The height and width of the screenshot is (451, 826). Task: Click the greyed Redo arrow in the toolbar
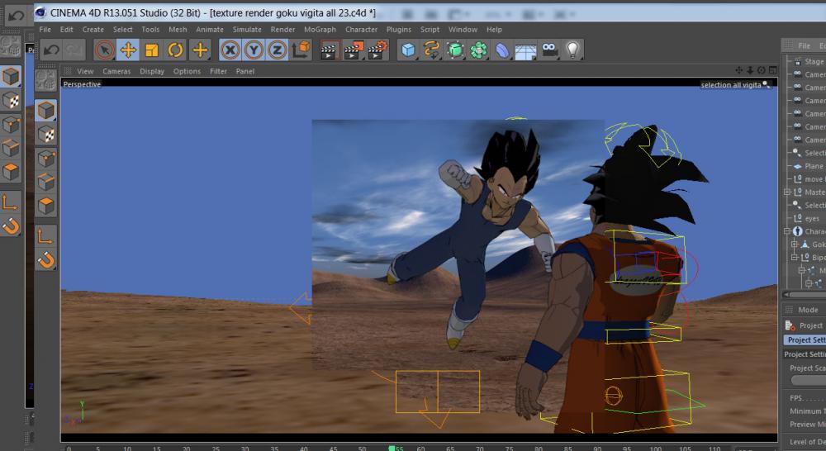coord(74,50)
